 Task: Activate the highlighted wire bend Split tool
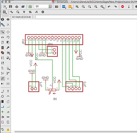point(3,79)
